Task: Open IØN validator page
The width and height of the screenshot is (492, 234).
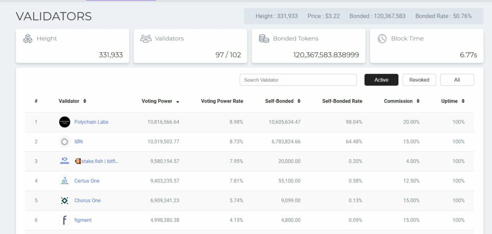Action: (78, 142)
